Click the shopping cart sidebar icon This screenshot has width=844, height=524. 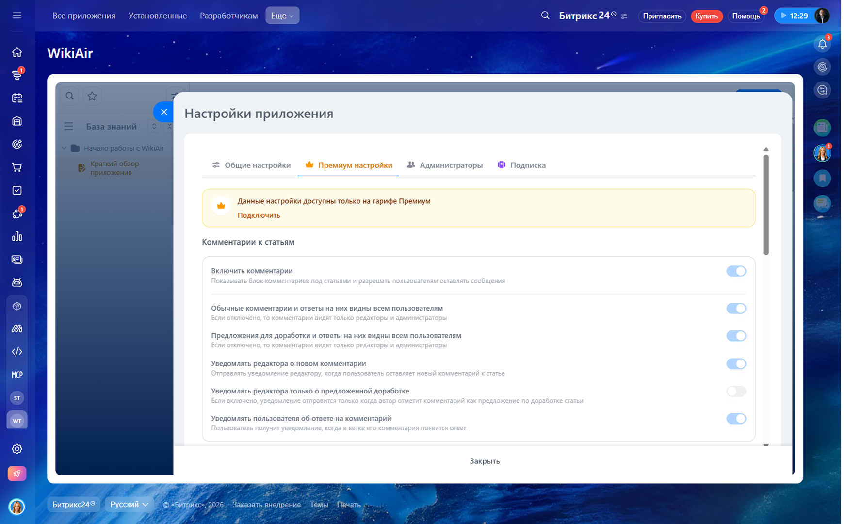click(17, 167)
